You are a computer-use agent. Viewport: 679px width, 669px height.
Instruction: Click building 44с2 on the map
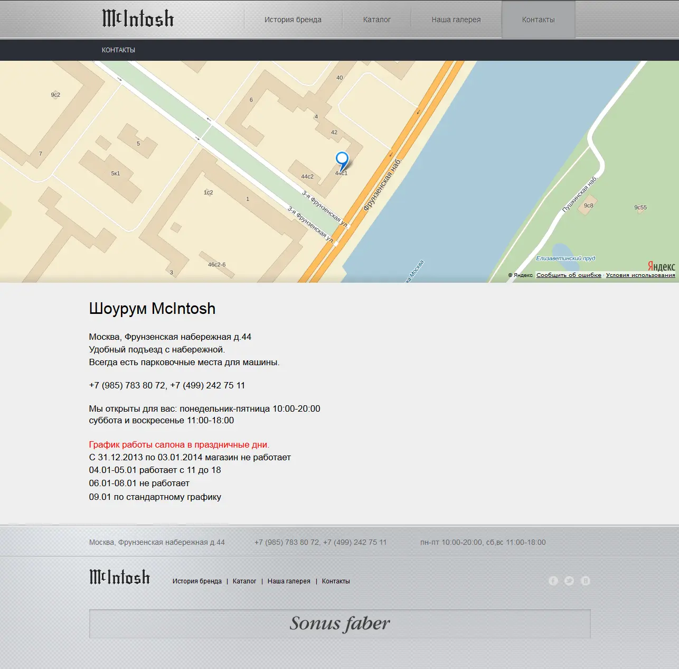[307, 176]
